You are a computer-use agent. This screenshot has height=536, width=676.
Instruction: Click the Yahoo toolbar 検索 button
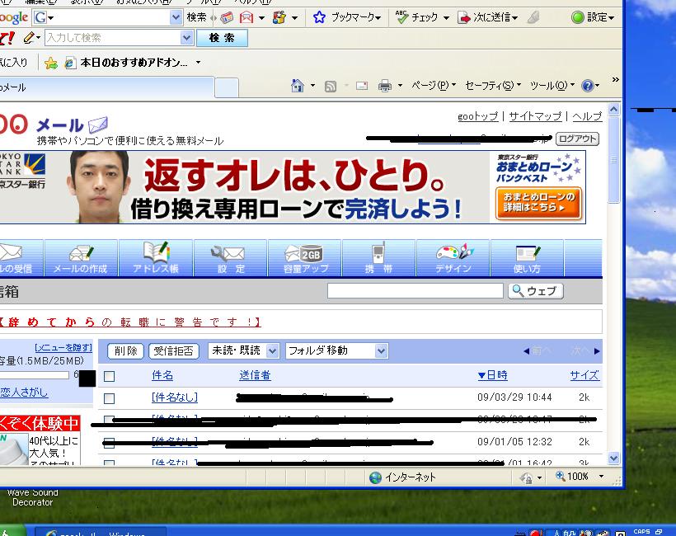(x=222, y=38)
